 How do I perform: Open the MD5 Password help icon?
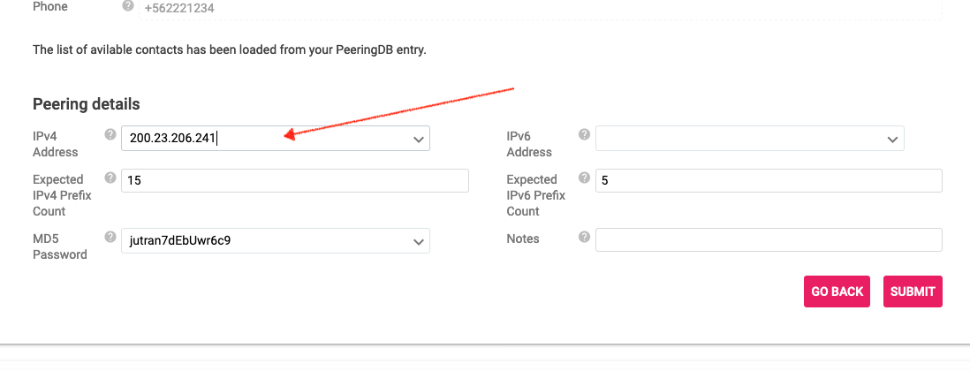pos(110,237)
